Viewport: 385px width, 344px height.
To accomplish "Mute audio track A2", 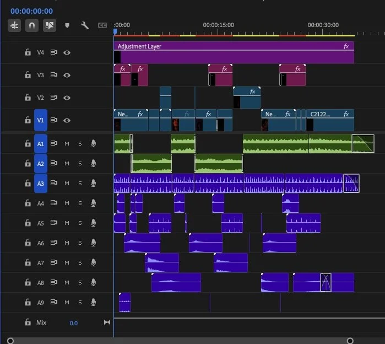I will pos(67,163).
